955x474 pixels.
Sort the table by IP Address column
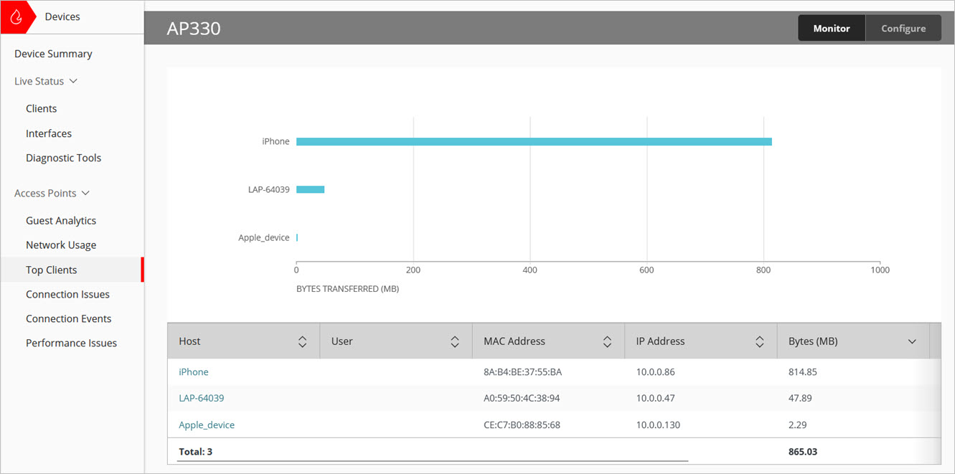click(x=760, y=341)
